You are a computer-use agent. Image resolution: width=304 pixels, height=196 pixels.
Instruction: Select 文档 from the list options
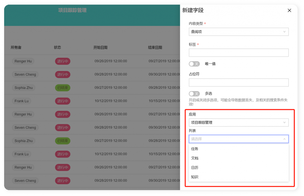coord(238,158)
